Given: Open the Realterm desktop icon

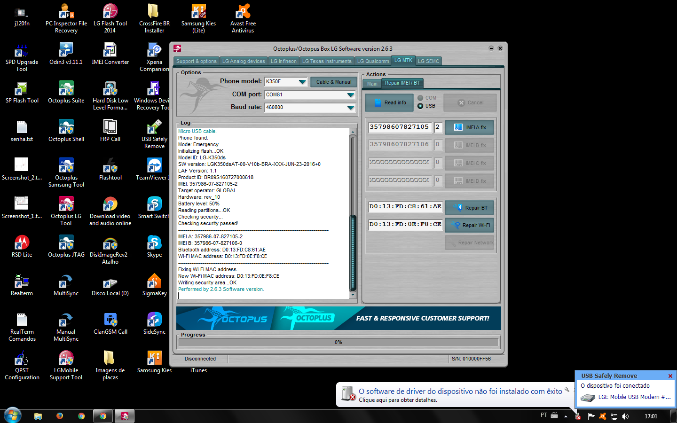Looking at the screenshot, I should (x=22, y=285).
